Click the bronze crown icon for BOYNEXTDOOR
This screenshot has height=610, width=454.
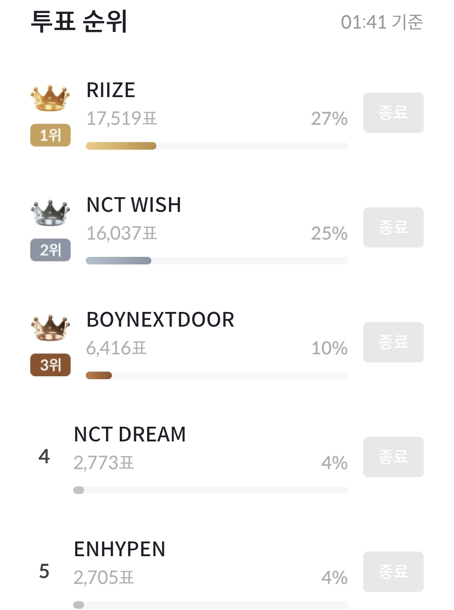point(50,328)
